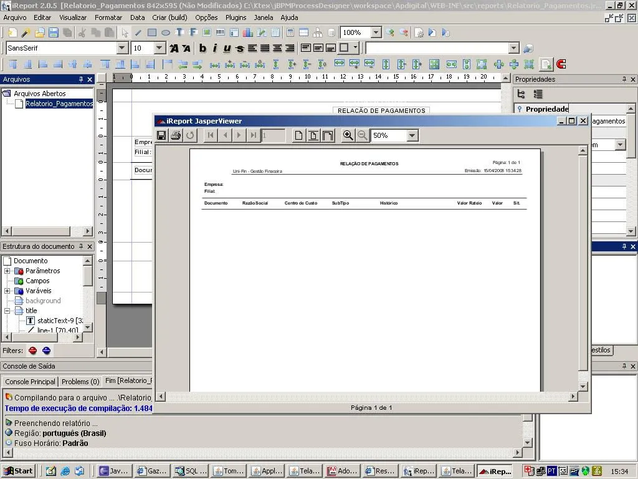Toggle italic text formatting
638x479 pixels.
click(215, 48)
